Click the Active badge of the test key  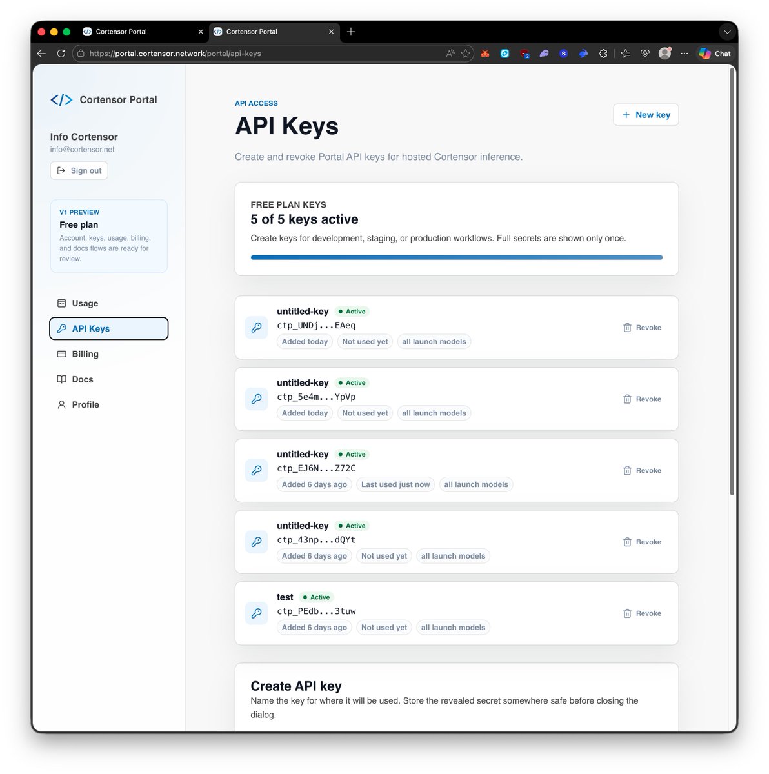[316, 597]
